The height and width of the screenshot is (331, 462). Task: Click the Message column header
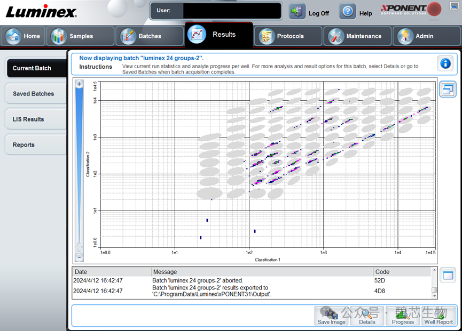[x=262, y=272]
